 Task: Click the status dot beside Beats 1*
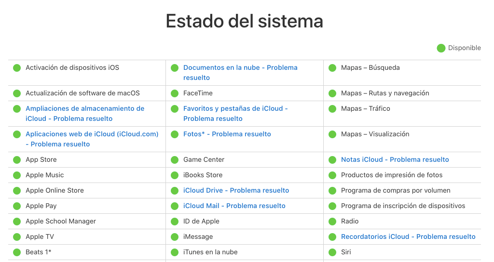pos(17,252)
